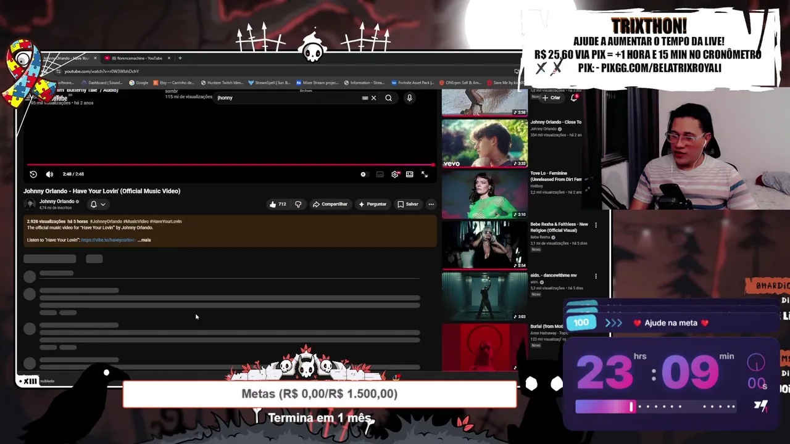Clear the search box with the X
Screen dimensions: 790x444
(x=373, y=98)
